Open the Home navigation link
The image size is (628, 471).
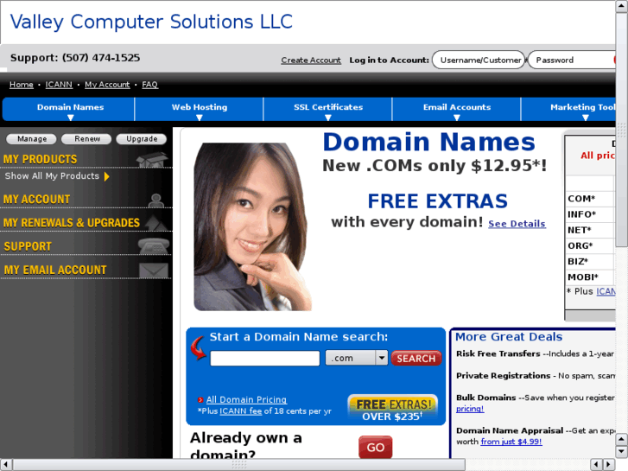pos(22,85)
